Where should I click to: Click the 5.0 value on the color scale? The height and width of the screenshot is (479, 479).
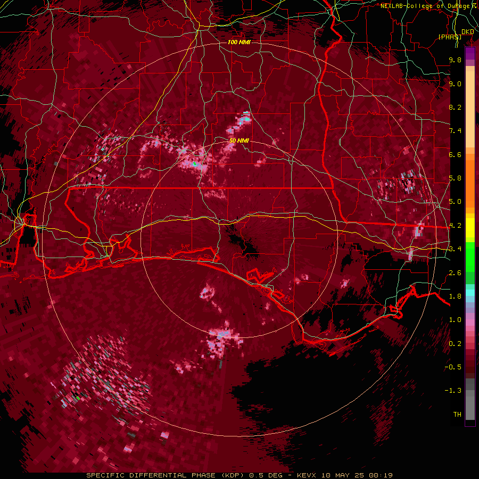pyautogui.click(x=455, y=202)
